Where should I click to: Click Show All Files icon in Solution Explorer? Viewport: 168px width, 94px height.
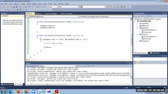139,16
